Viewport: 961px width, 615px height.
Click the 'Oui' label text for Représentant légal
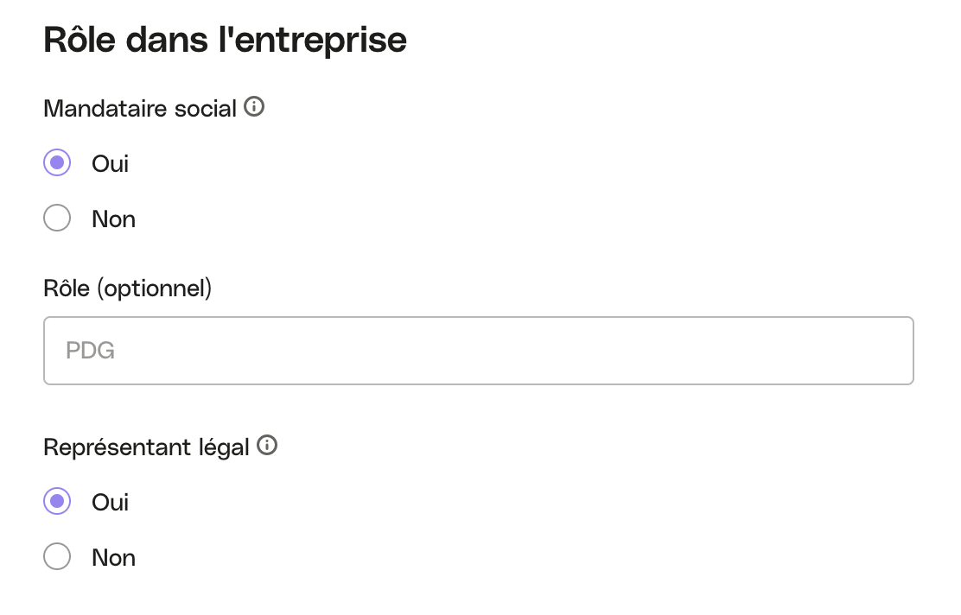click(111, 503)
